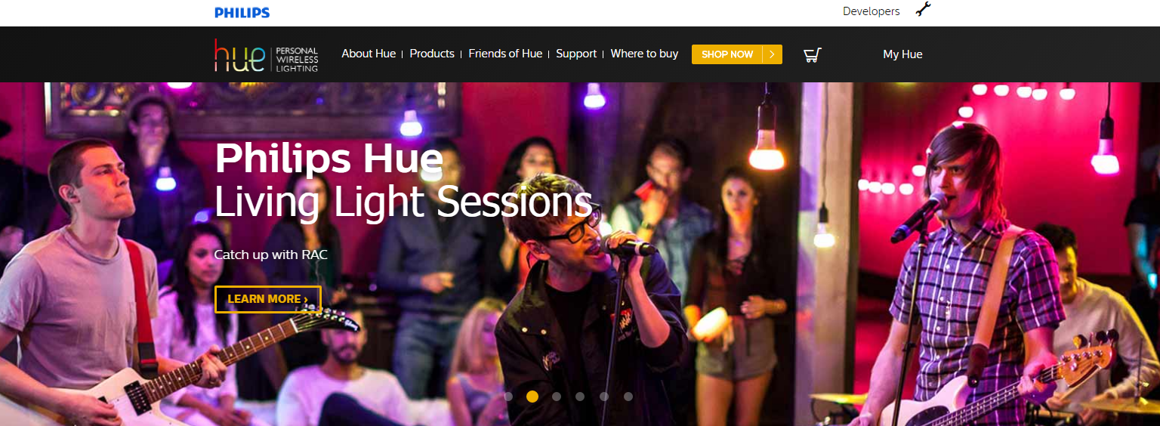Open the About Hue menu
1160x426 pixels.
point(369,54)
